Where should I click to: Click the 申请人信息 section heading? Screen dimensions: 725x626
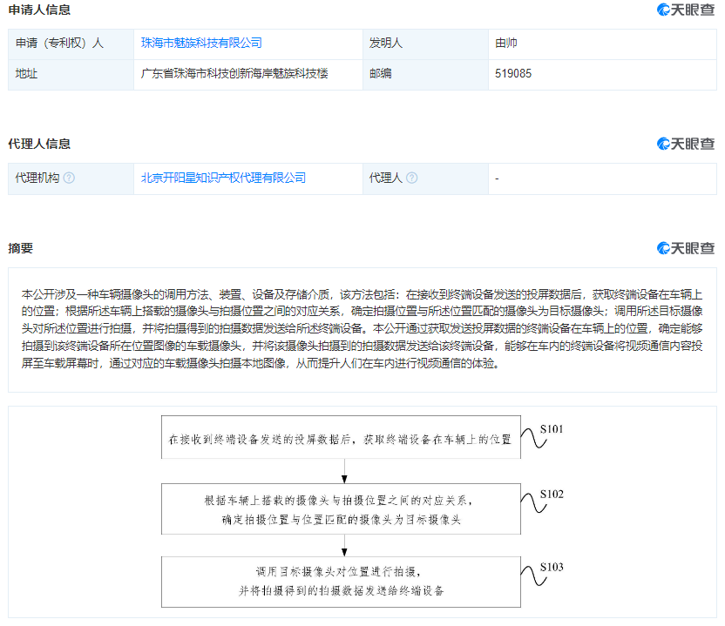pos(39,10)
